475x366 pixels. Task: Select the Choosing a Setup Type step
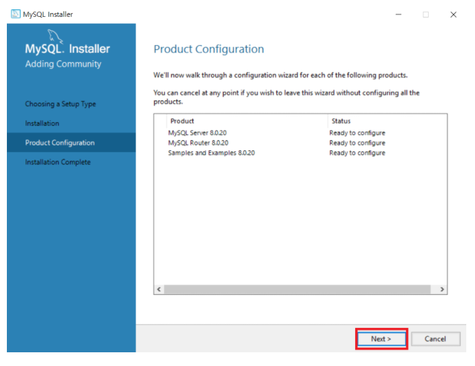(61, 104)
